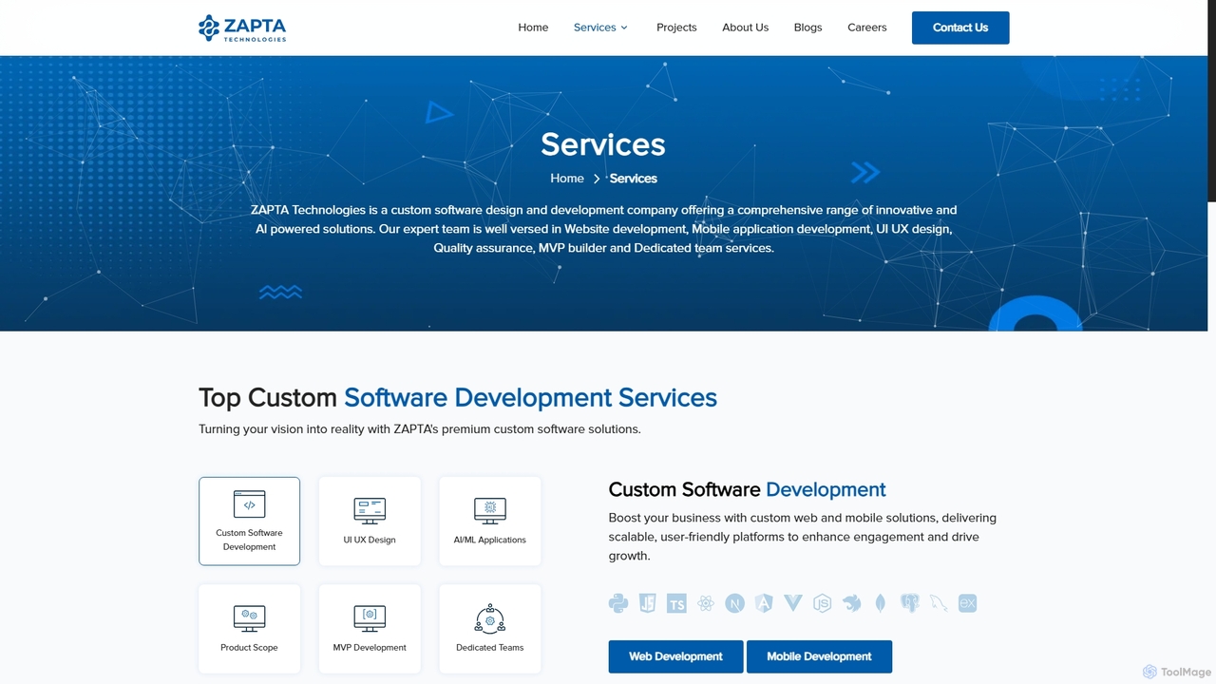
Task: Click the React atom icon
Action: tap(705, 603)
